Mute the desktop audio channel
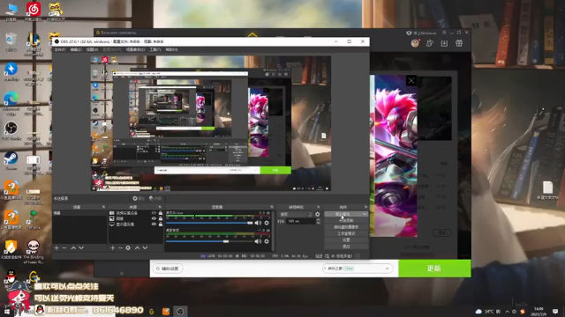Viewport: 565px width, 317px height. click(x=258, y=241)
